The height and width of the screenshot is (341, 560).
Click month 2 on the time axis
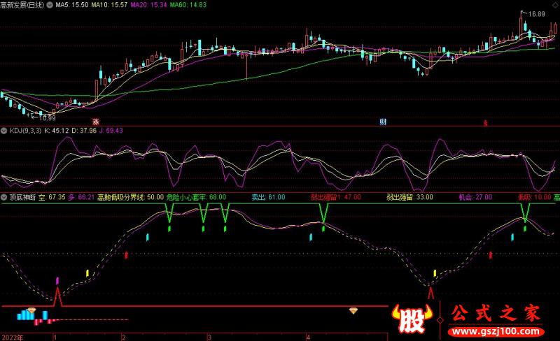[x=124, y=337]
